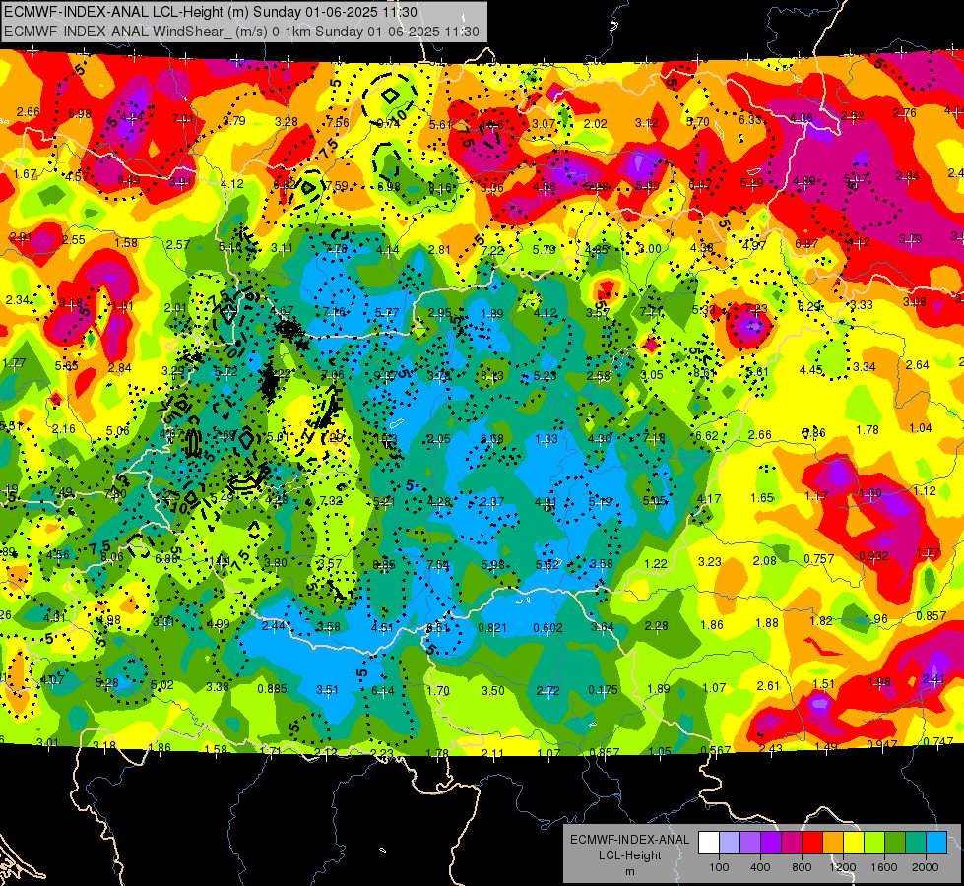Click the wind shear value 1.22
This screenshot has height=886, width=964.
click(656, 563)
